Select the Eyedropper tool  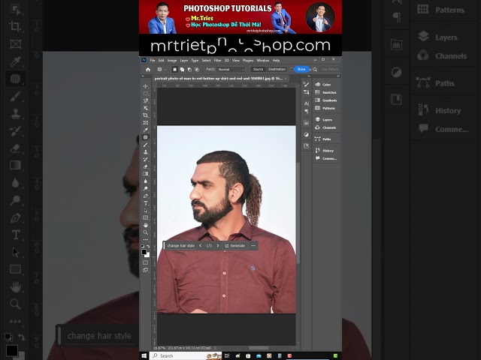click(146, 130)
